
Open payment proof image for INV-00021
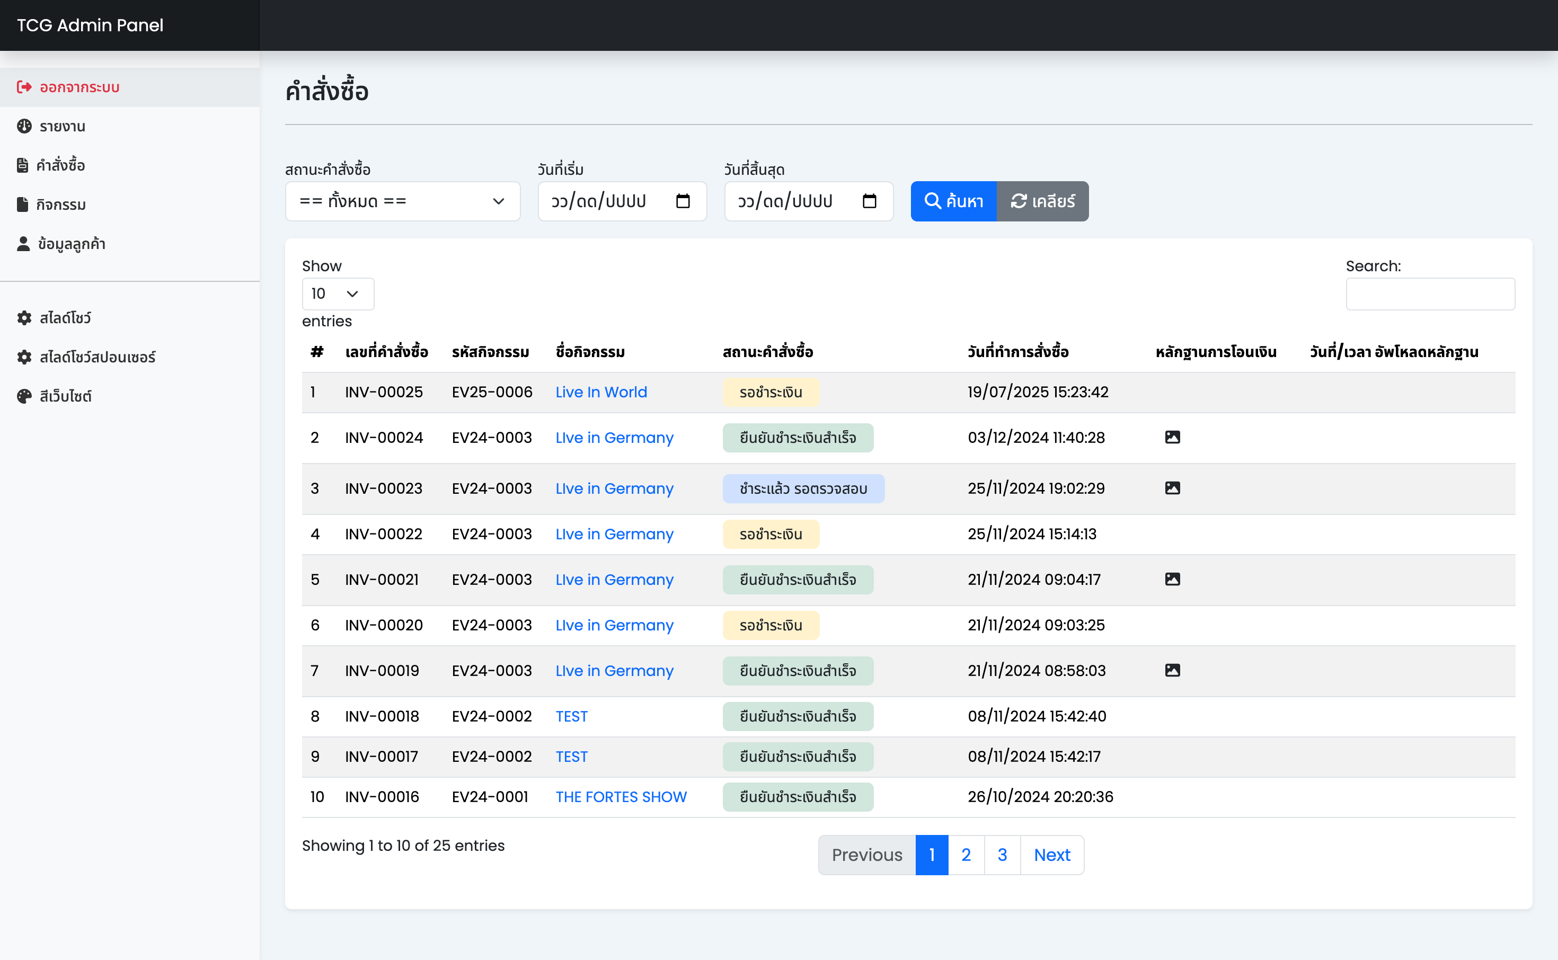point(1172,579)
